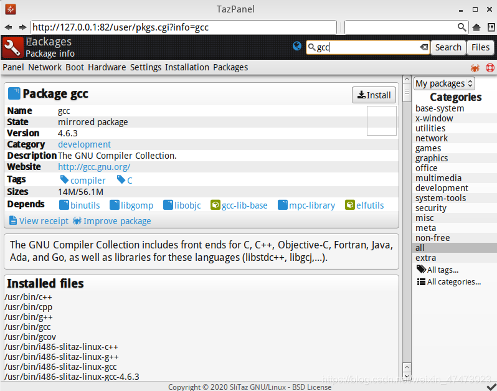Click the scrollbar up arrow of main pane

(x=407, y=79)
